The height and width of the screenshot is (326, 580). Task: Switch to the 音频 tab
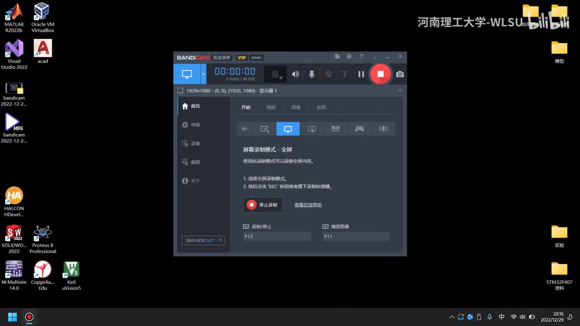pos(321,107)
